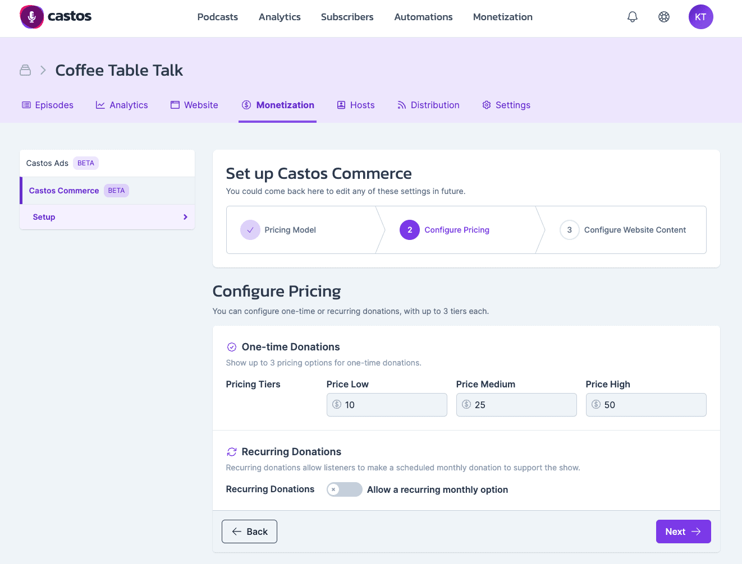Click the Next button
This screenshot has height=564, width=742.
point(684,531)
